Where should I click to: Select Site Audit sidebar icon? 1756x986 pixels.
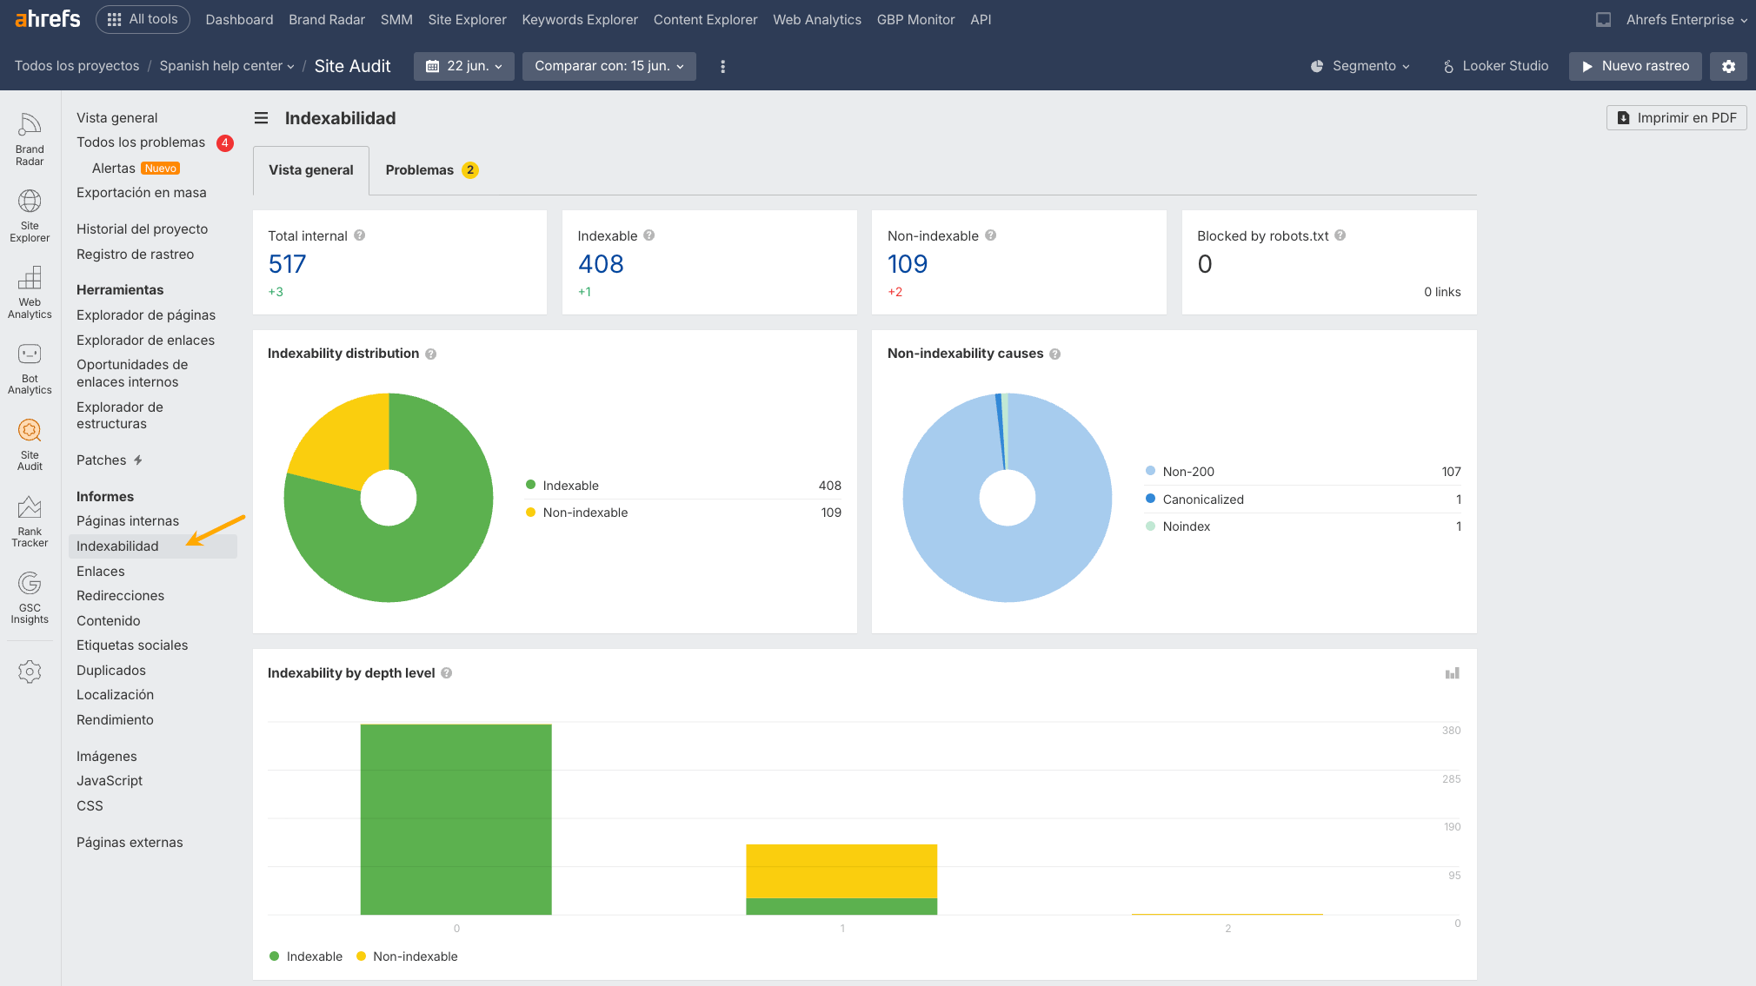(x=30, y=445)
